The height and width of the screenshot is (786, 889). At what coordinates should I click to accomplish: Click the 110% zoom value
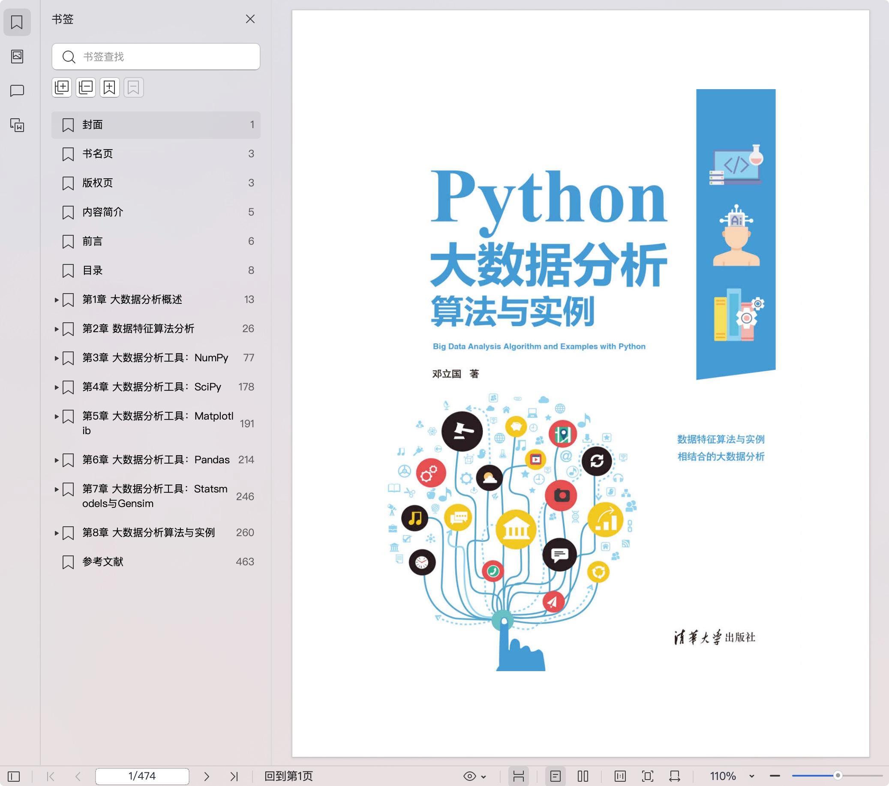[x=723, y=776]
